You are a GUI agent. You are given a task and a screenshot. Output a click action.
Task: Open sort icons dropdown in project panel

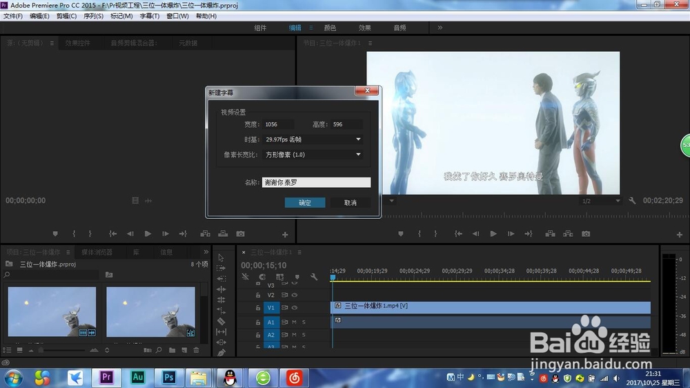pyautogui.click(x=107, y=350)
